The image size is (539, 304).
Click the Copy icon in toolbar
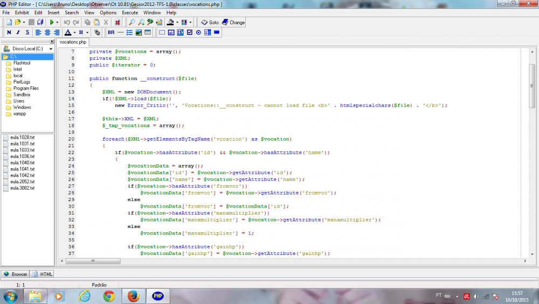click(x=88, y=22)
